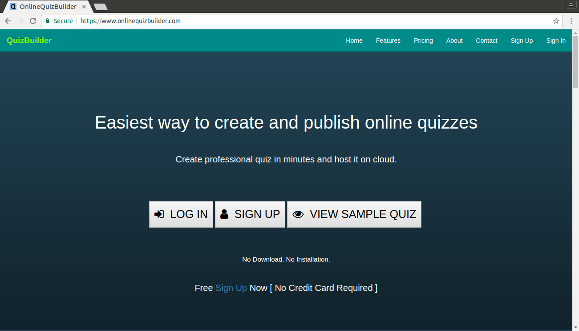This screenshot has width=579, height=331.
Task: Click the text 'No Download. No Installation.'
Action: [x=286, y=259]
